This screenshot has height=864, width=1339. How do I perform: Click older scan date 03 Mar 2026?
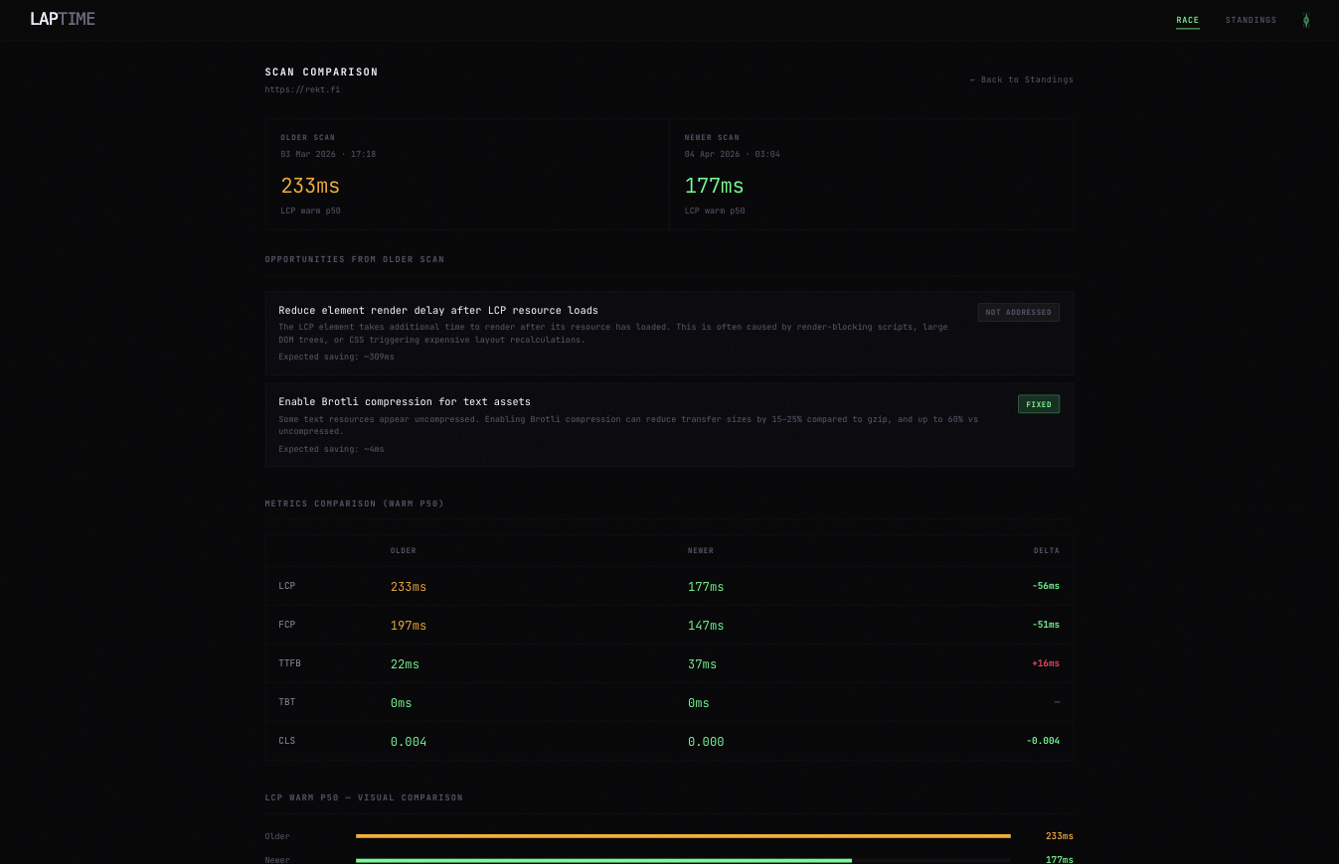tap(328, 154)
